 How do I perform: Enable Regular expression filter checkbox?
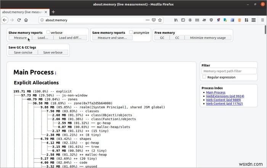(204, 77)
